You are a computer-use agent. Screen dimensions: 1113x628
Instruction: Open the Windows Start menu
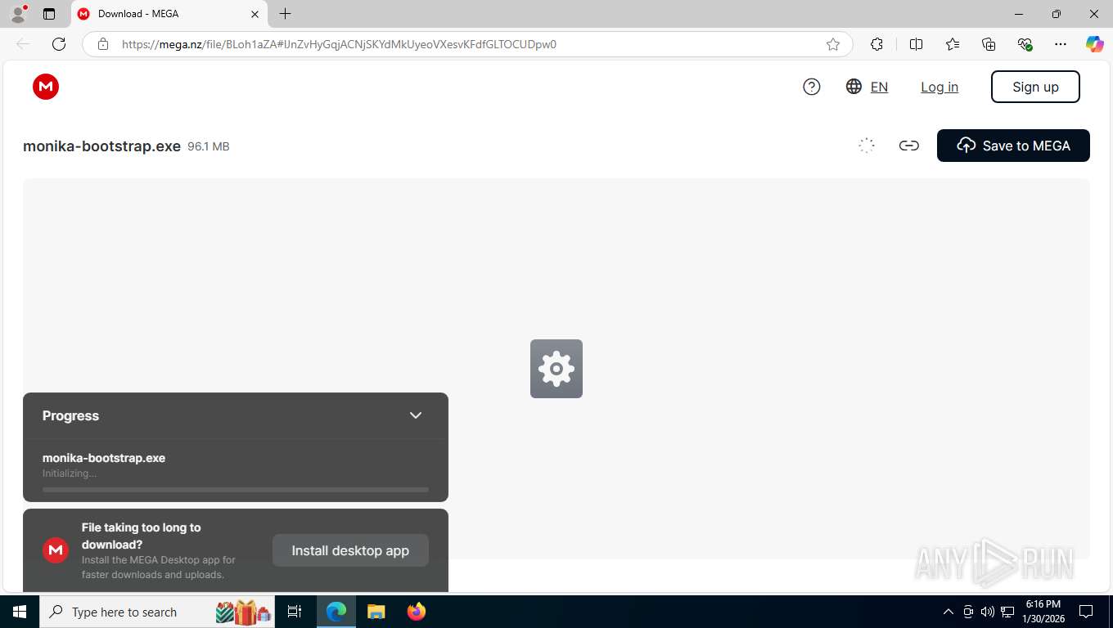(x=20, y=612)
